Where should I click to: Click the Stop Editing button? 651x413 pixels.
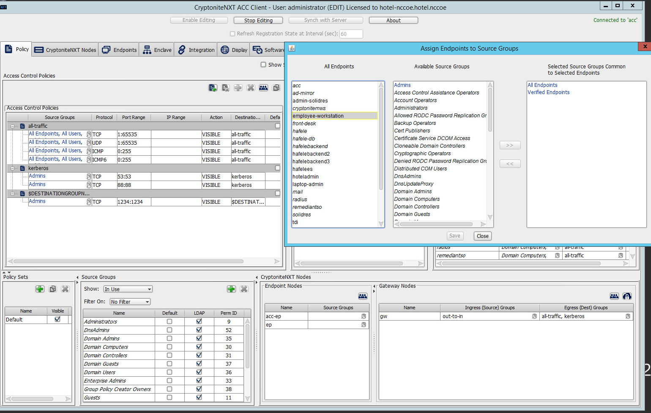[x=258, y=20]
